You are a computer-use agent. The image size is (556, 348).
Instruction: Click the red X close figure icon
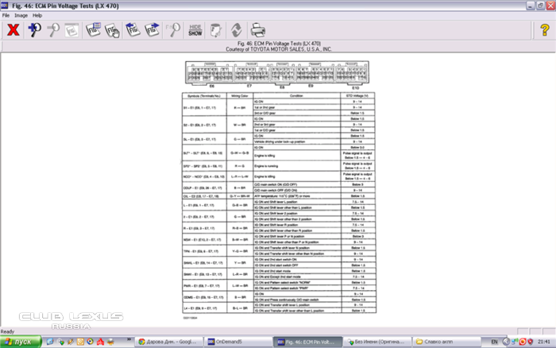click(x=14, y=30)
